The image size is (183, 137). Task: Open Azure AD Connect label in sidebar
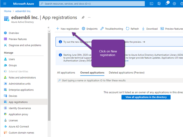19,126
